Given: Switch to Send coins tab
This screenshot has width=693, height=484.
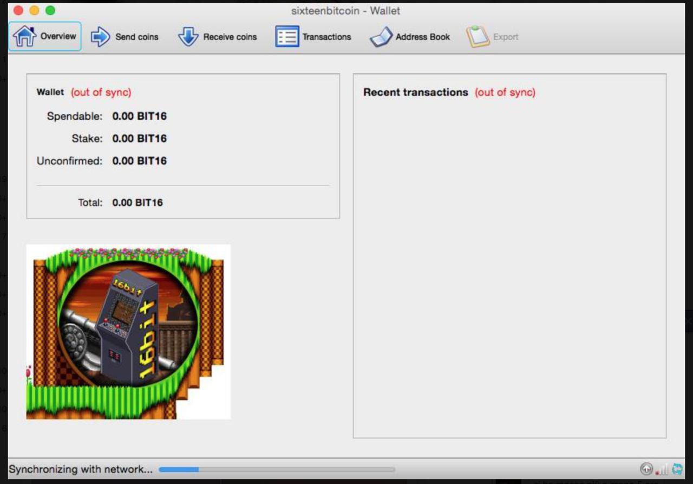Looking at the screenshot, I should [125, 37].
